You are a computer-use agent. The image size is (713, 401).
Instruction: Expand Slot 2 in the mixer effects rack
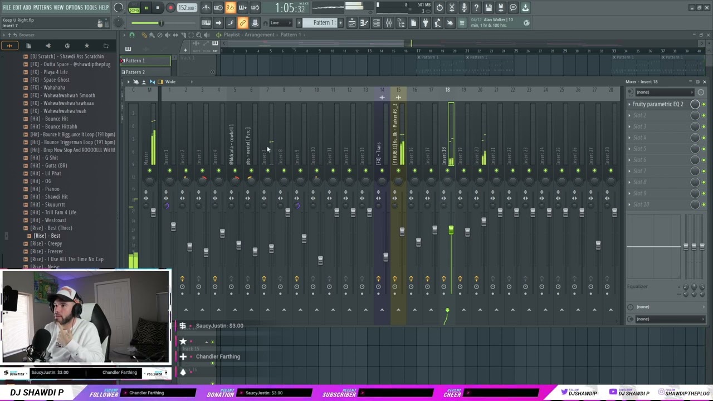tap(630, 115)
